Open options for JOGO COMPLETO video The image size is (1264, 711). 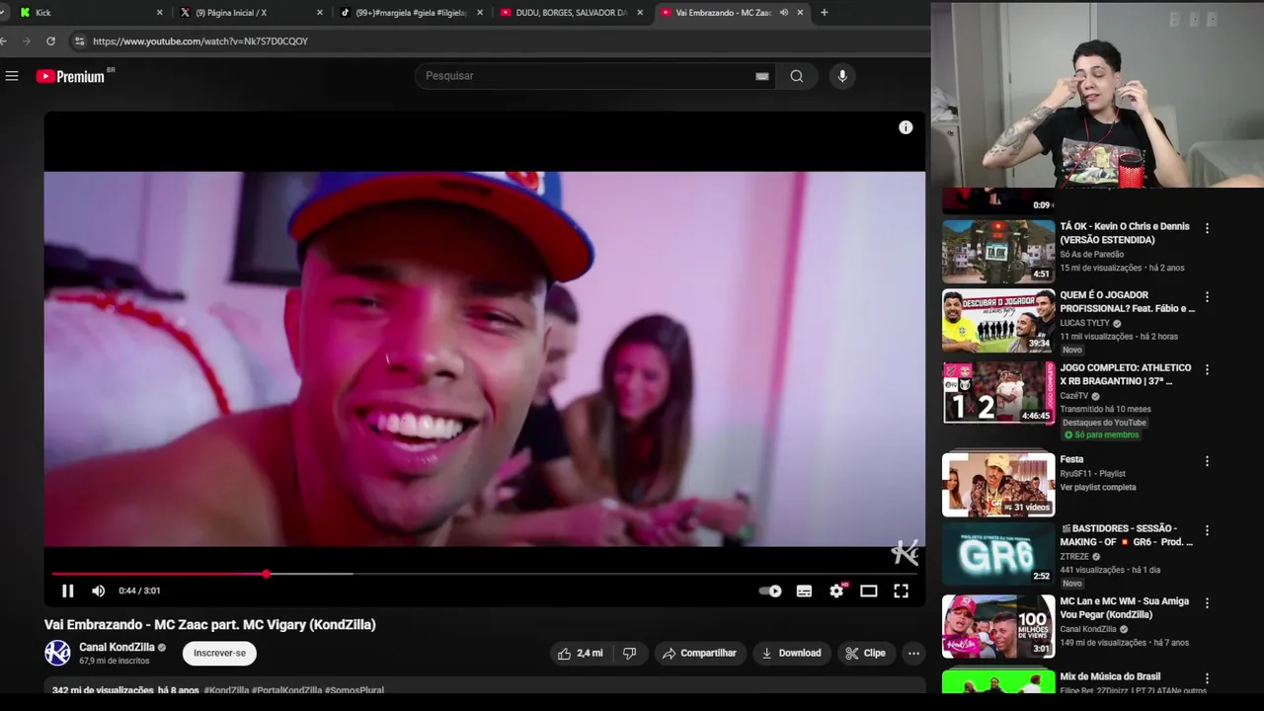(1207, 369)
